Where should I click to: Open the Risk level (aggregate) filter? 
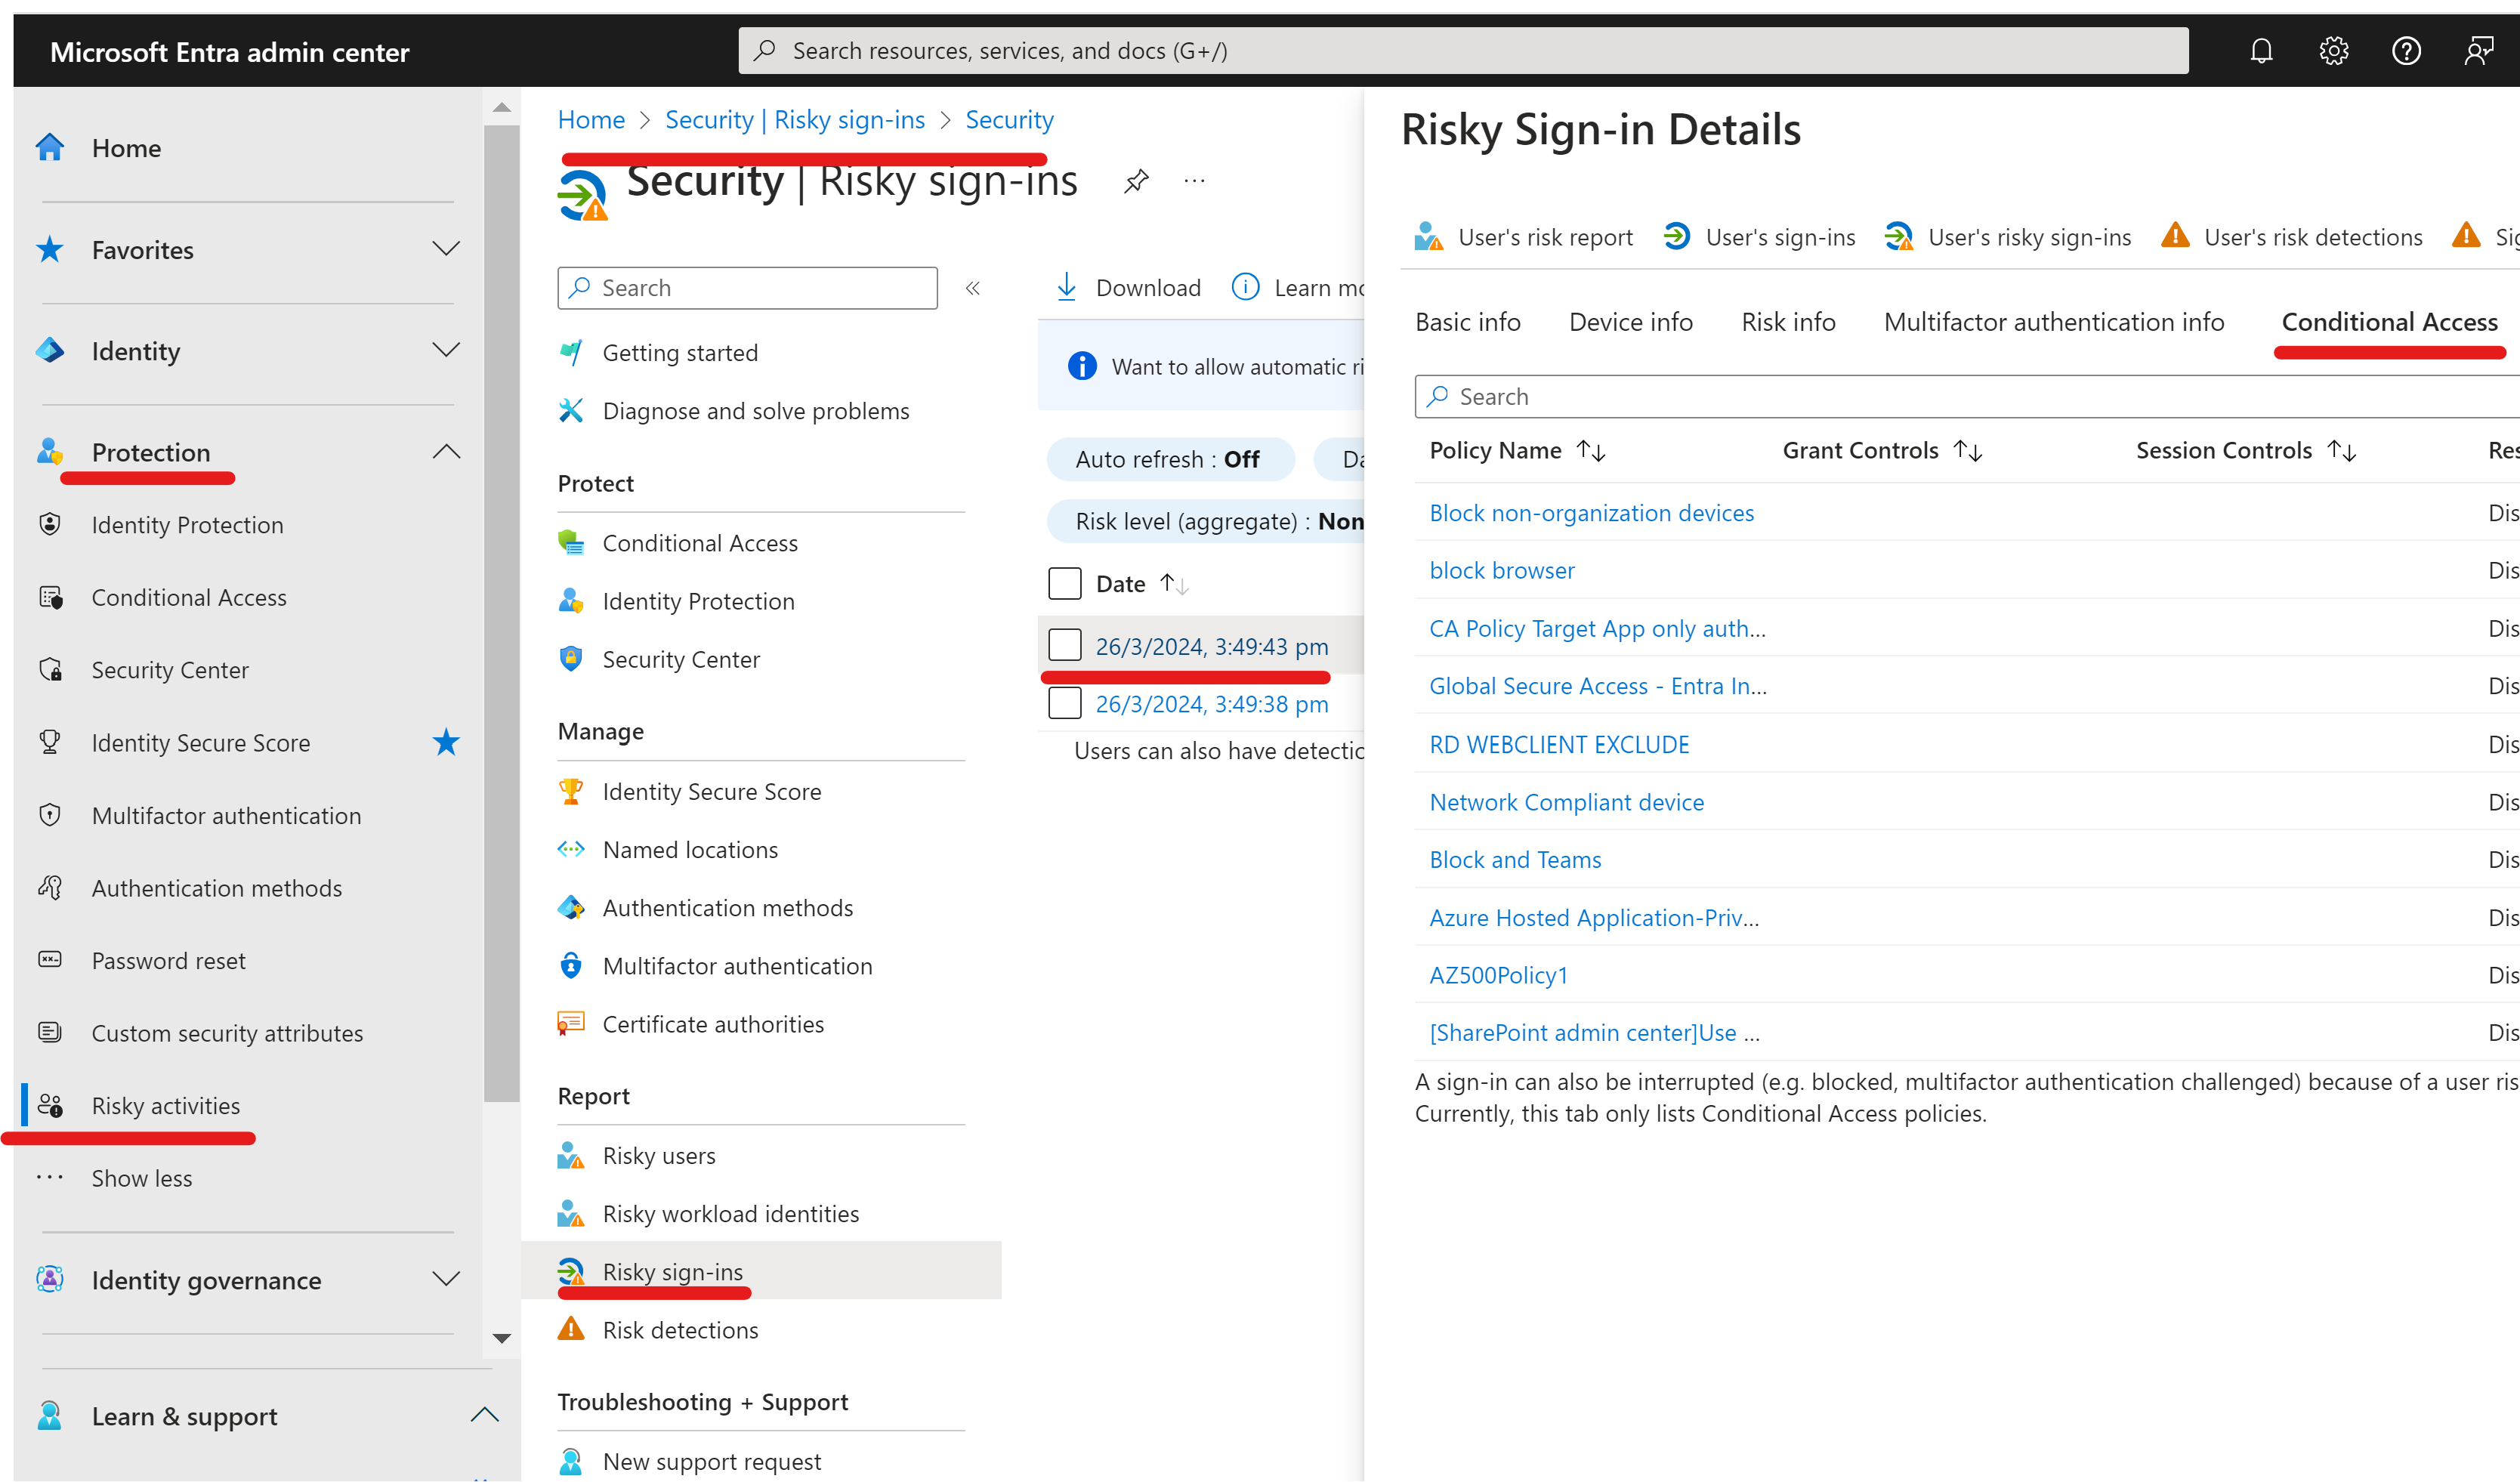pyautogui.click(x=1206, y=521)
